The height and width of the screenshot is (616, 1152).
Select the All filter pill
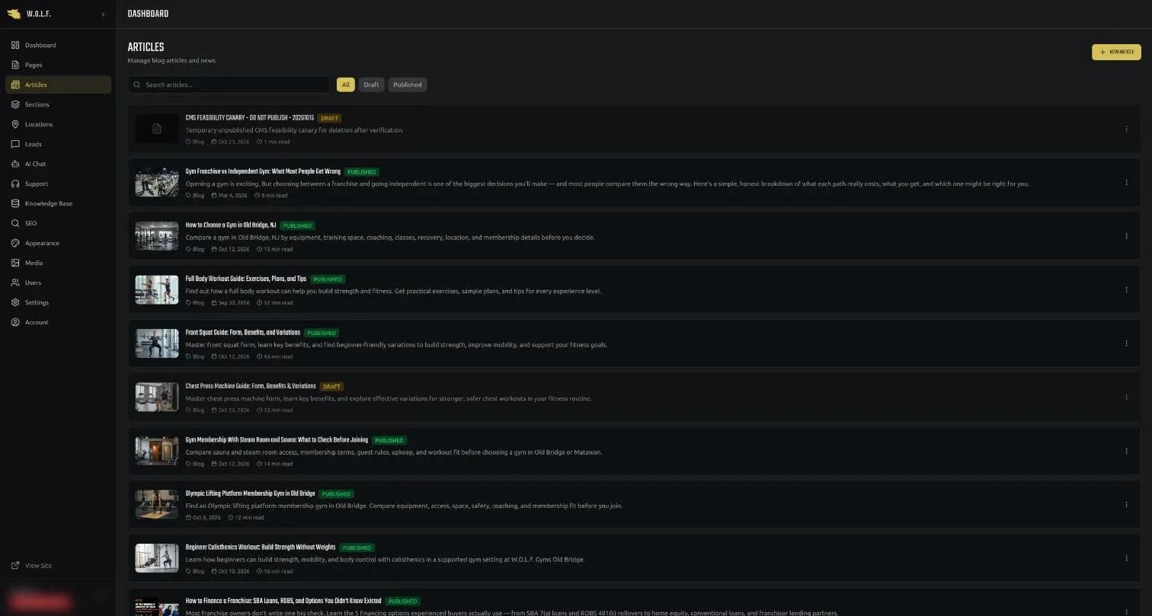(346, 85)
